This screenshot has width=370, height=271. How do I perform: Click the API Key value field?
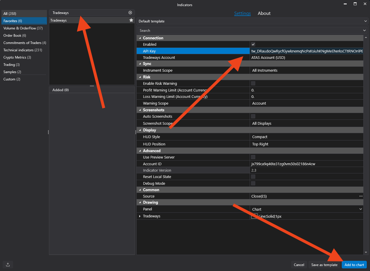pos(307,51)
